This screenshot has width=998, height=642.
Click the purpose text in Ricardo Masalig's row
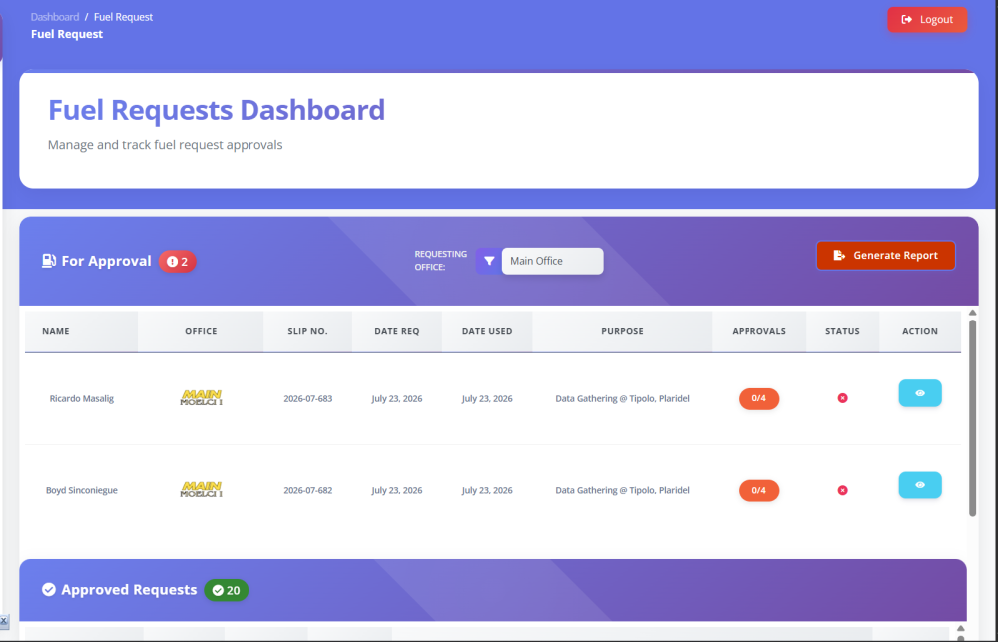[622, 399]
